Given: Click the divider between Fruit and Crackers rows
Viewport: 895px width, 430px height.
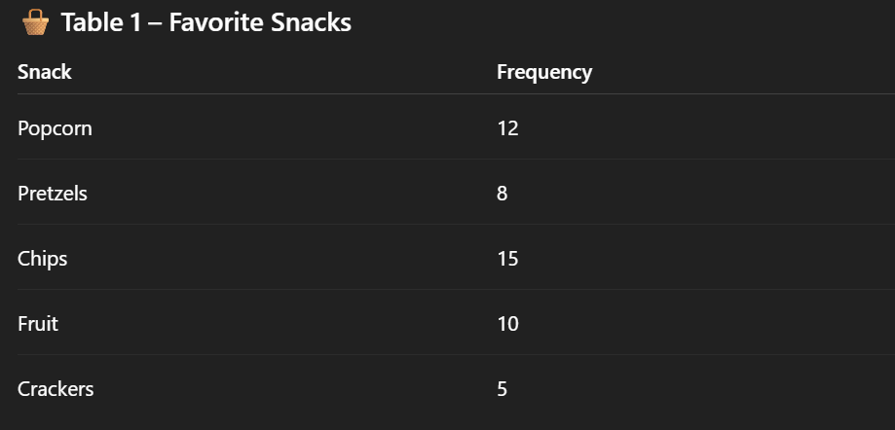Looking at the screenshot, I should 448,355.
